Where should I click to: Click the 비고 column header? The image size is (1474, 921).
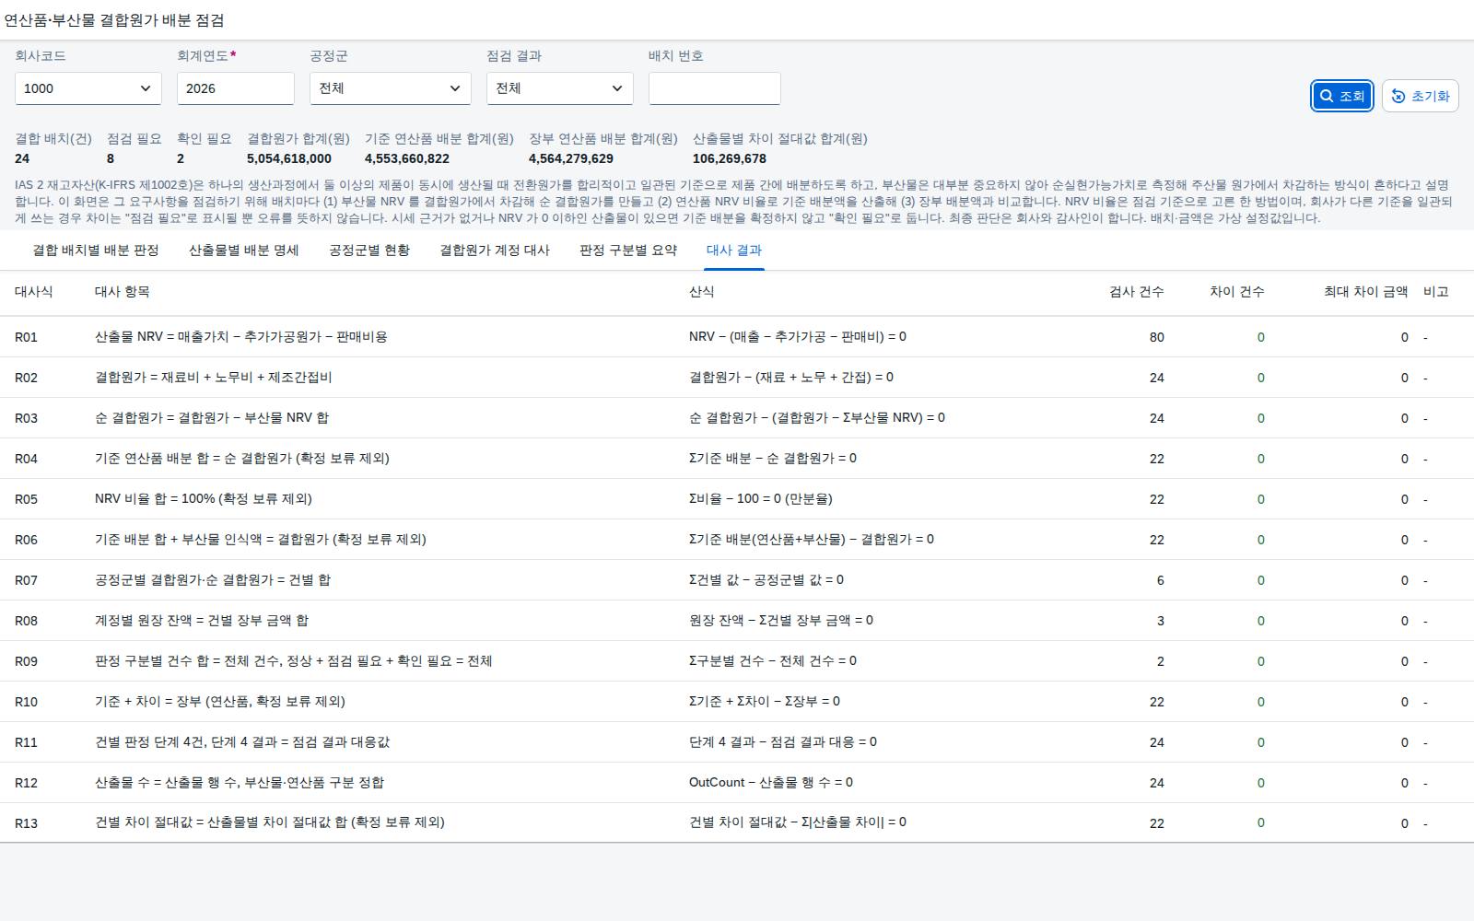click(1436, 292)
